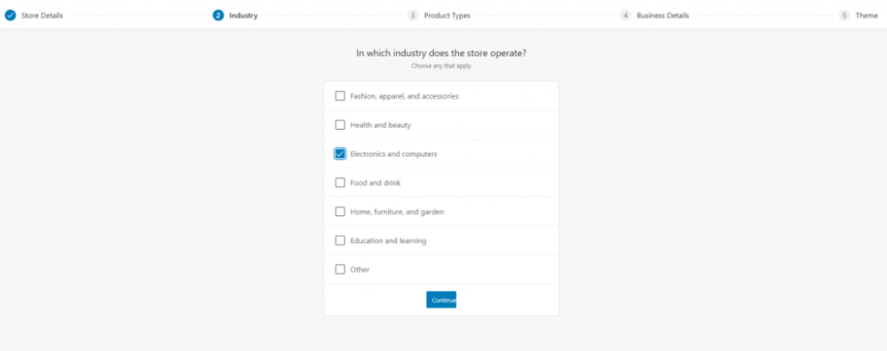Image resolution: width=887 pixels, height=351 pixels.
Task: Click the Health and beauty label text
Action: [x=381, y=124]
